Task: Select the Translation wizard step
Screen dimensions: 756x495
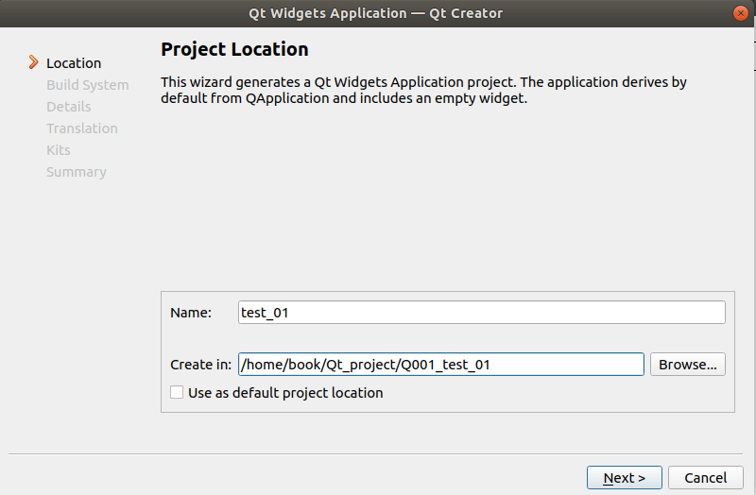Action: (82, 128)
